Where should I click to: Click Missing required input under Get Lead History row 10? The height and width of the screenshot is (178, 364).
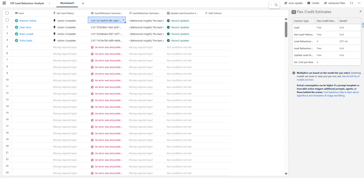pos(65,80)
